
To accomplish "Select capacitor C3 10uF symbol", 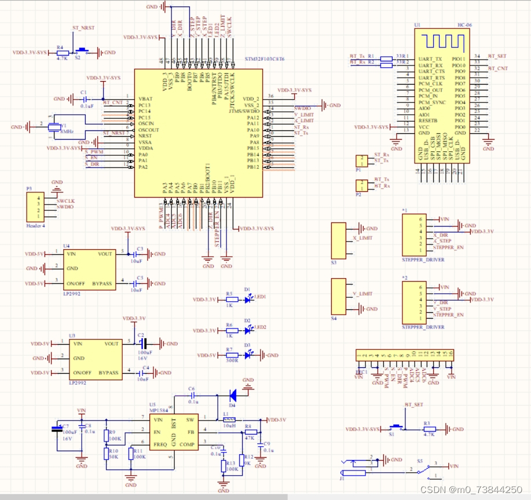I will tap(134, 254).
